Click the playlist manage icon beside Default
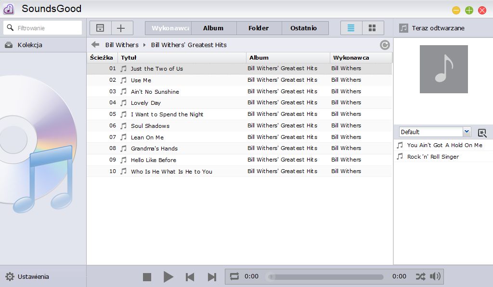493x287 pixels. tap(482, 133)
